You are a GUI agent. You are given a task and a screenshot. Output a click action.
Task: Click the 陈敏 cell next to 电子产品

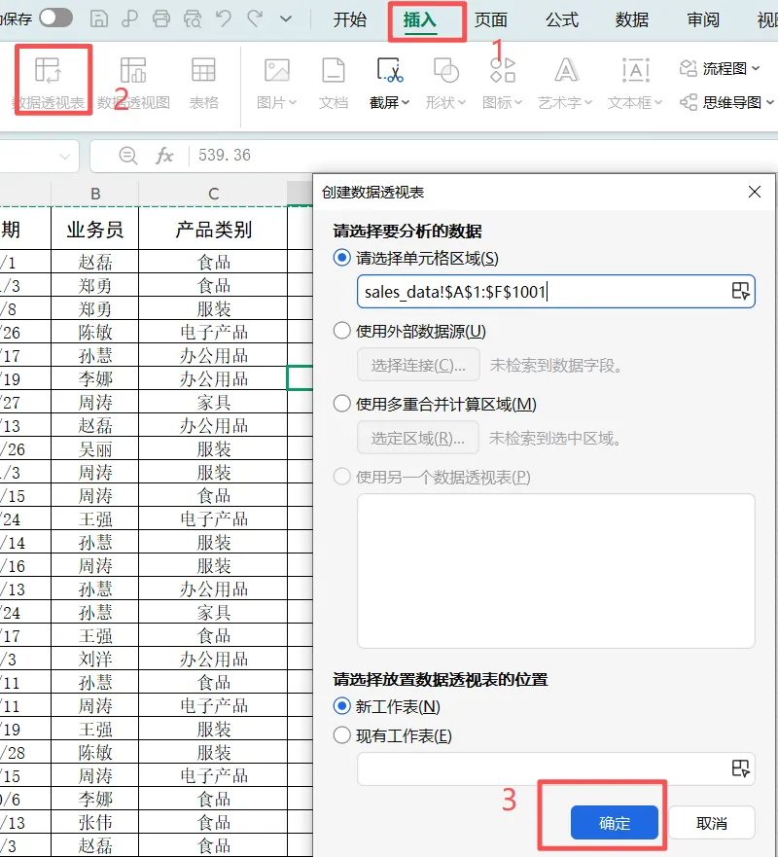95,333
